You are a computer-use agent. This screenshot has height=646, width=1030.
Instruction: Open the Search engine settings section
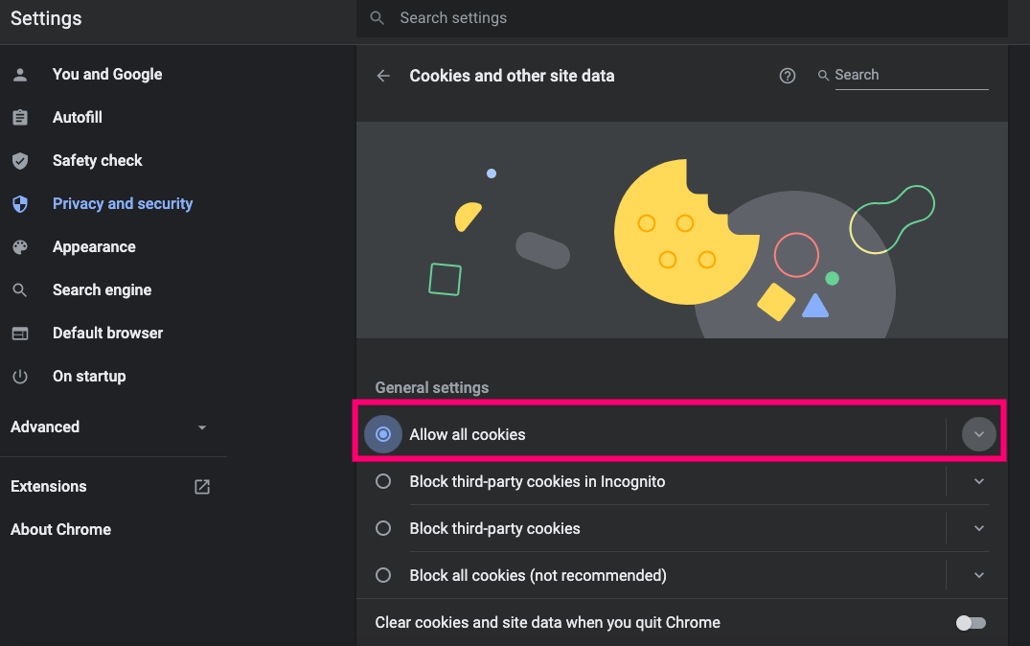102,290
